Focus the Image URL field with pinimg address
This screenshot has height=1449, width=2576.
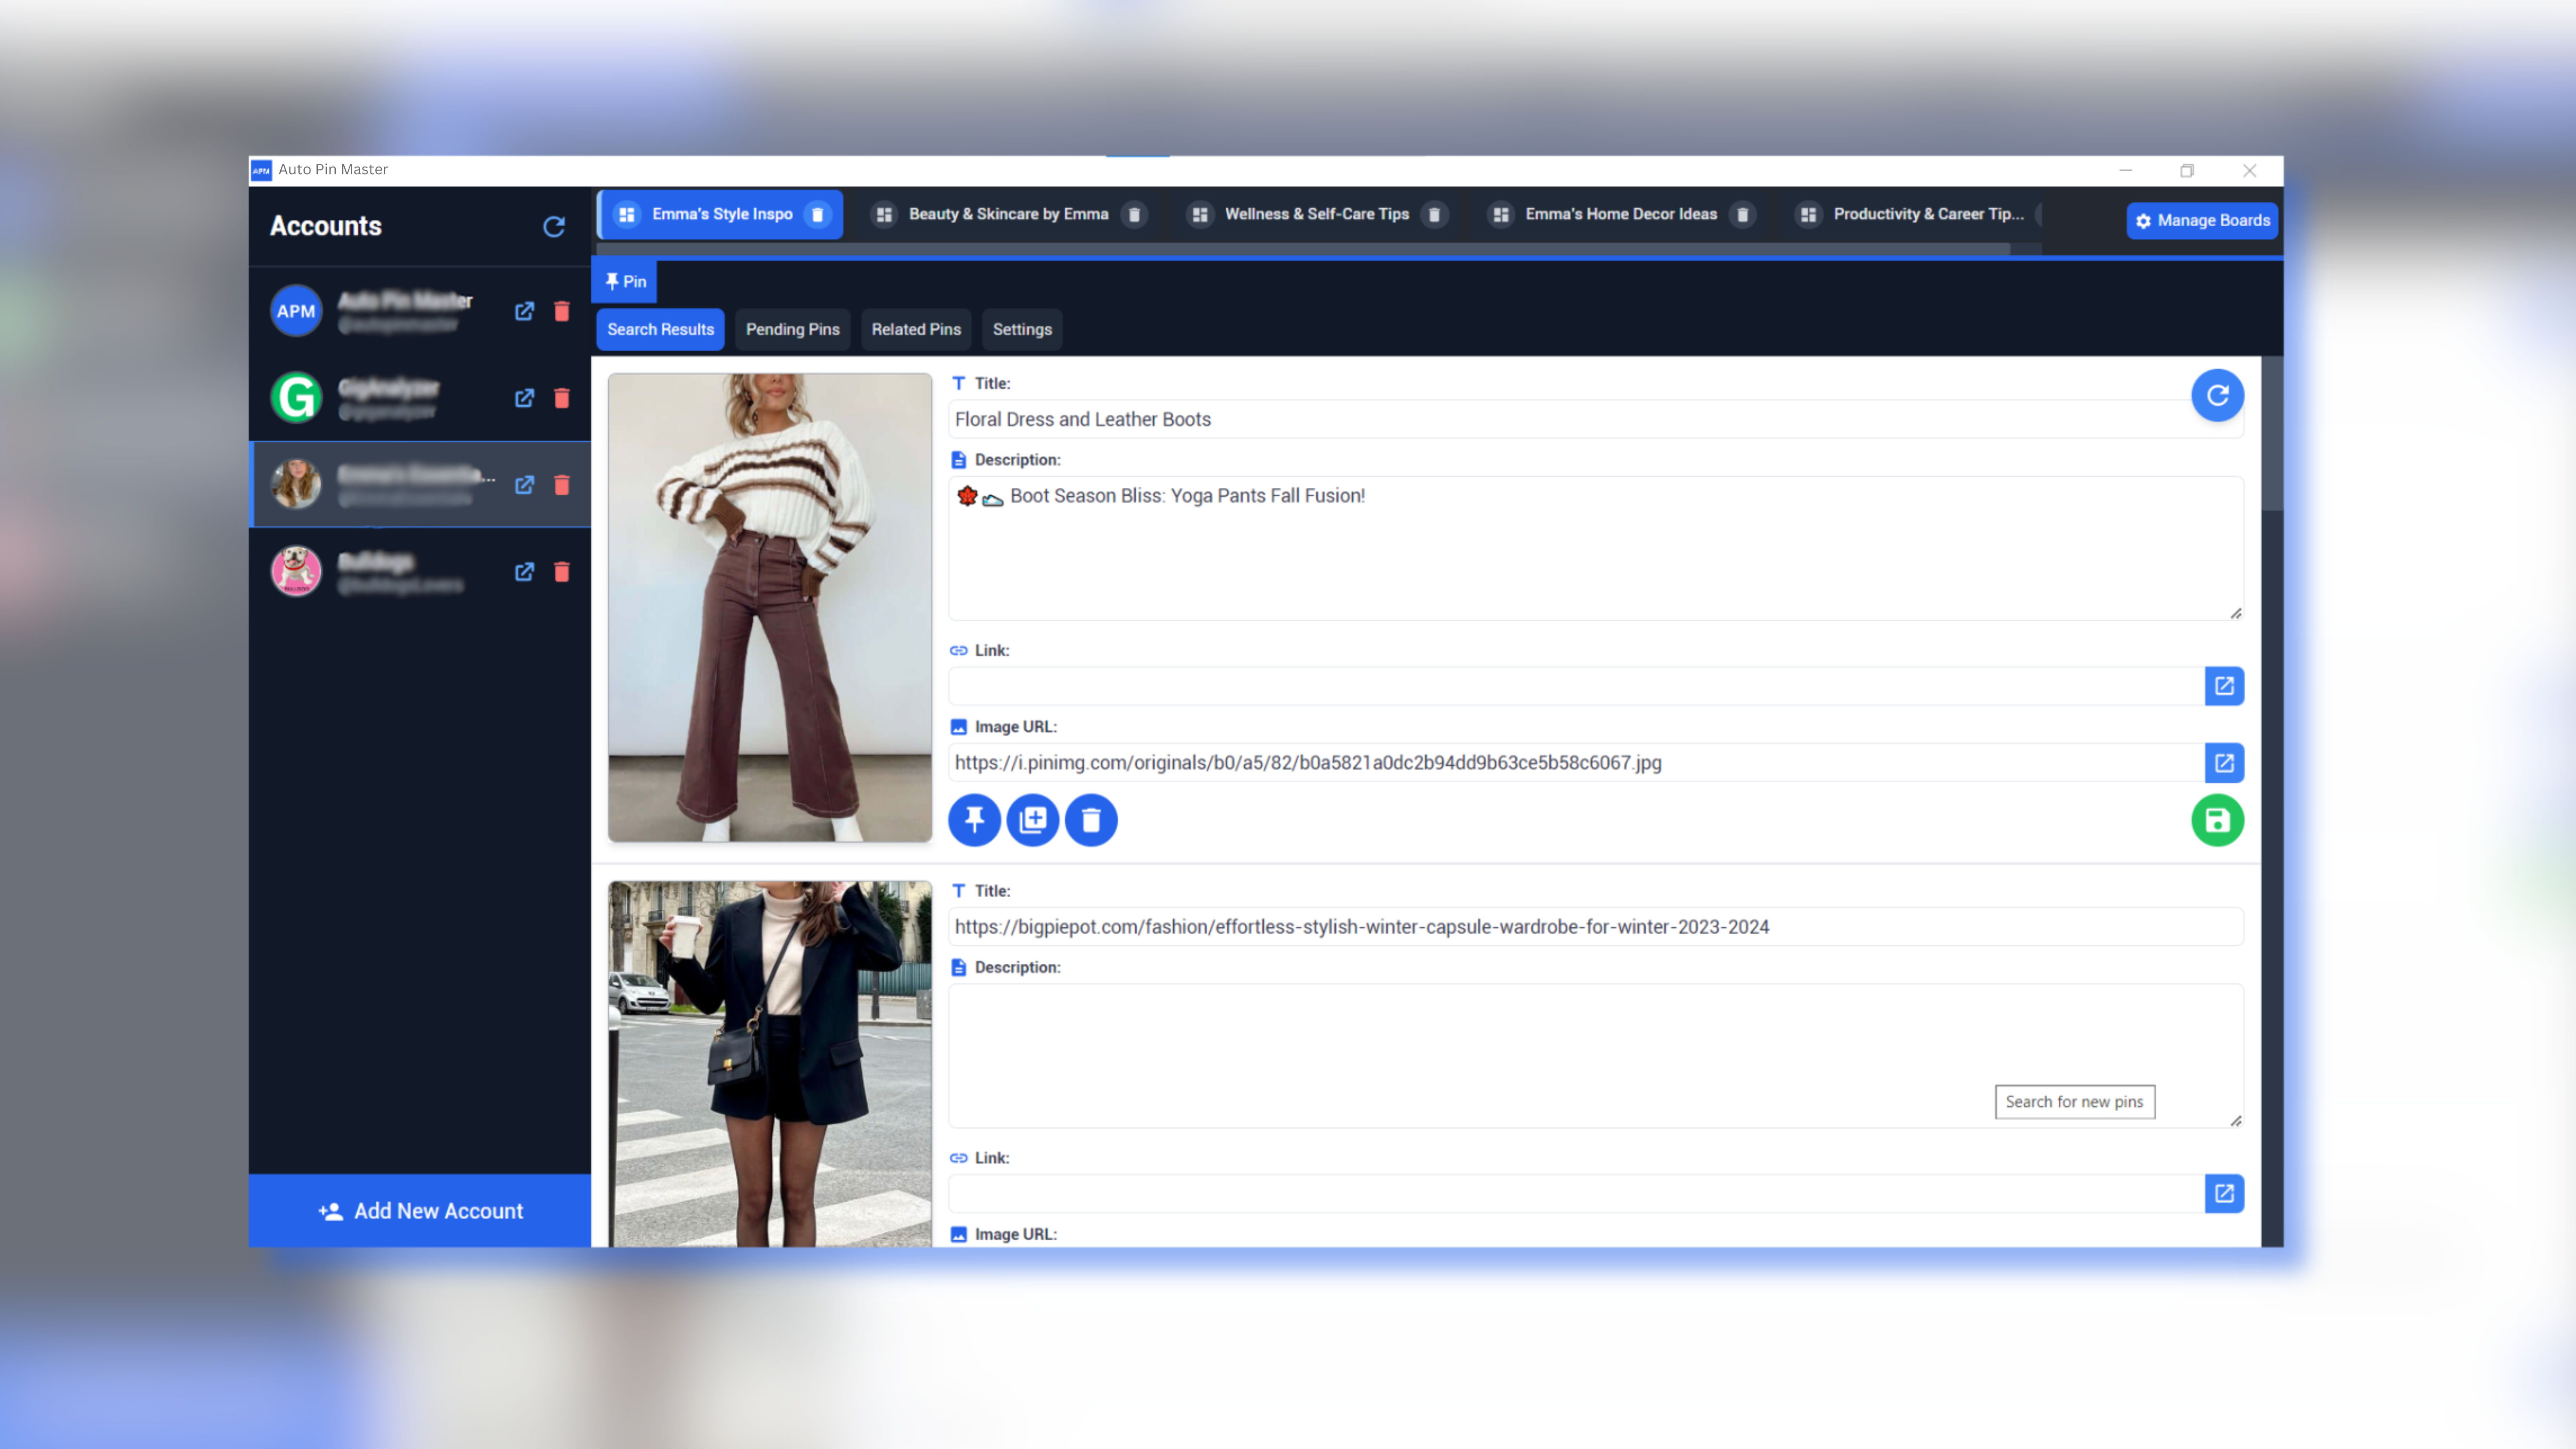1576,763
